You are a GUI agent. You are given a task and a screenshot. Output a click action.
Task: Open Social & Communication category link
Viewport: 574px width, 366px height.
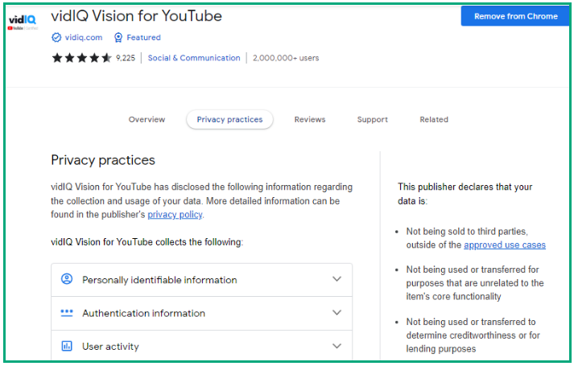[x=194, y=58]
